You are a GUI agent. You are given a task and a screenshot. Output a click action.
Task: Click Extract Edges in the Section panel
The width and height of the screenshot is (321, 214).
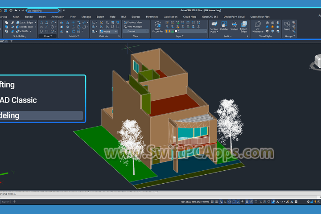tap(244, 27)
